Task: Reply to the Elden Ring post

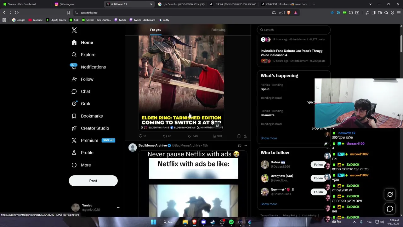Action: click(x=142, y=136)
